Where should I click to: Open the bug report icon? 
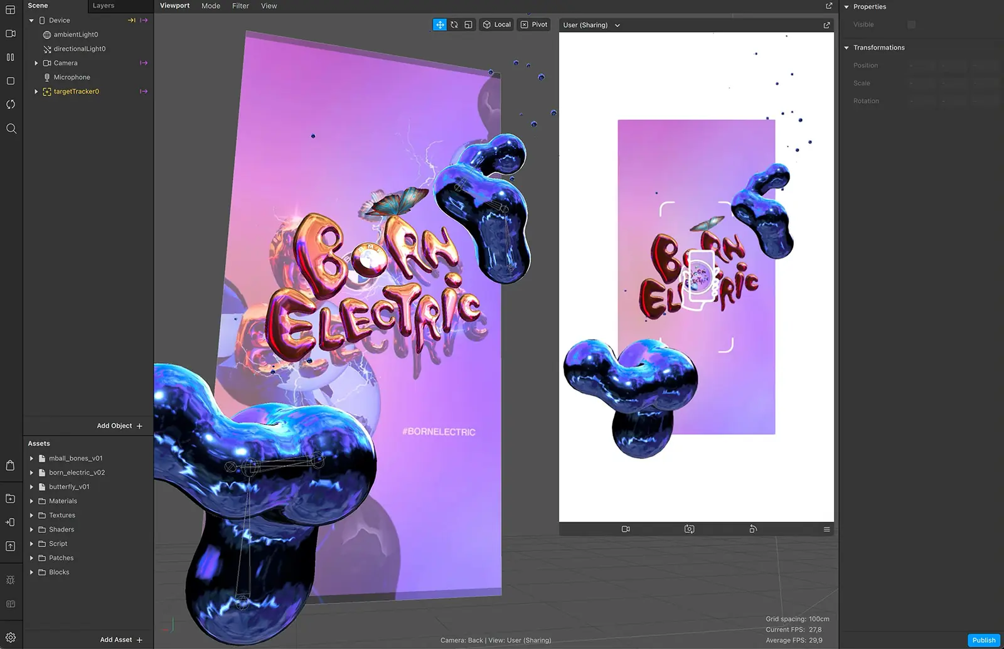pos(11,580)
